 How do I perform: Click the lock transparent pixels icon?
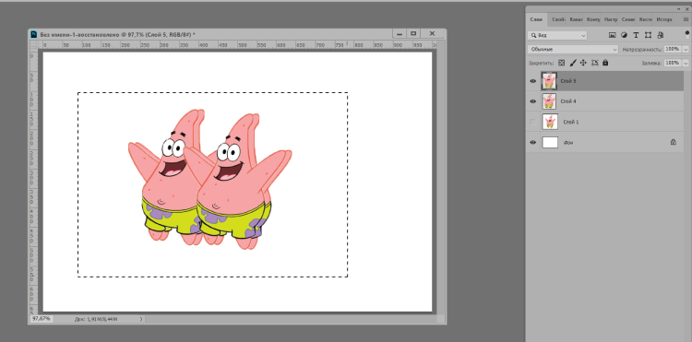[562, 63]
